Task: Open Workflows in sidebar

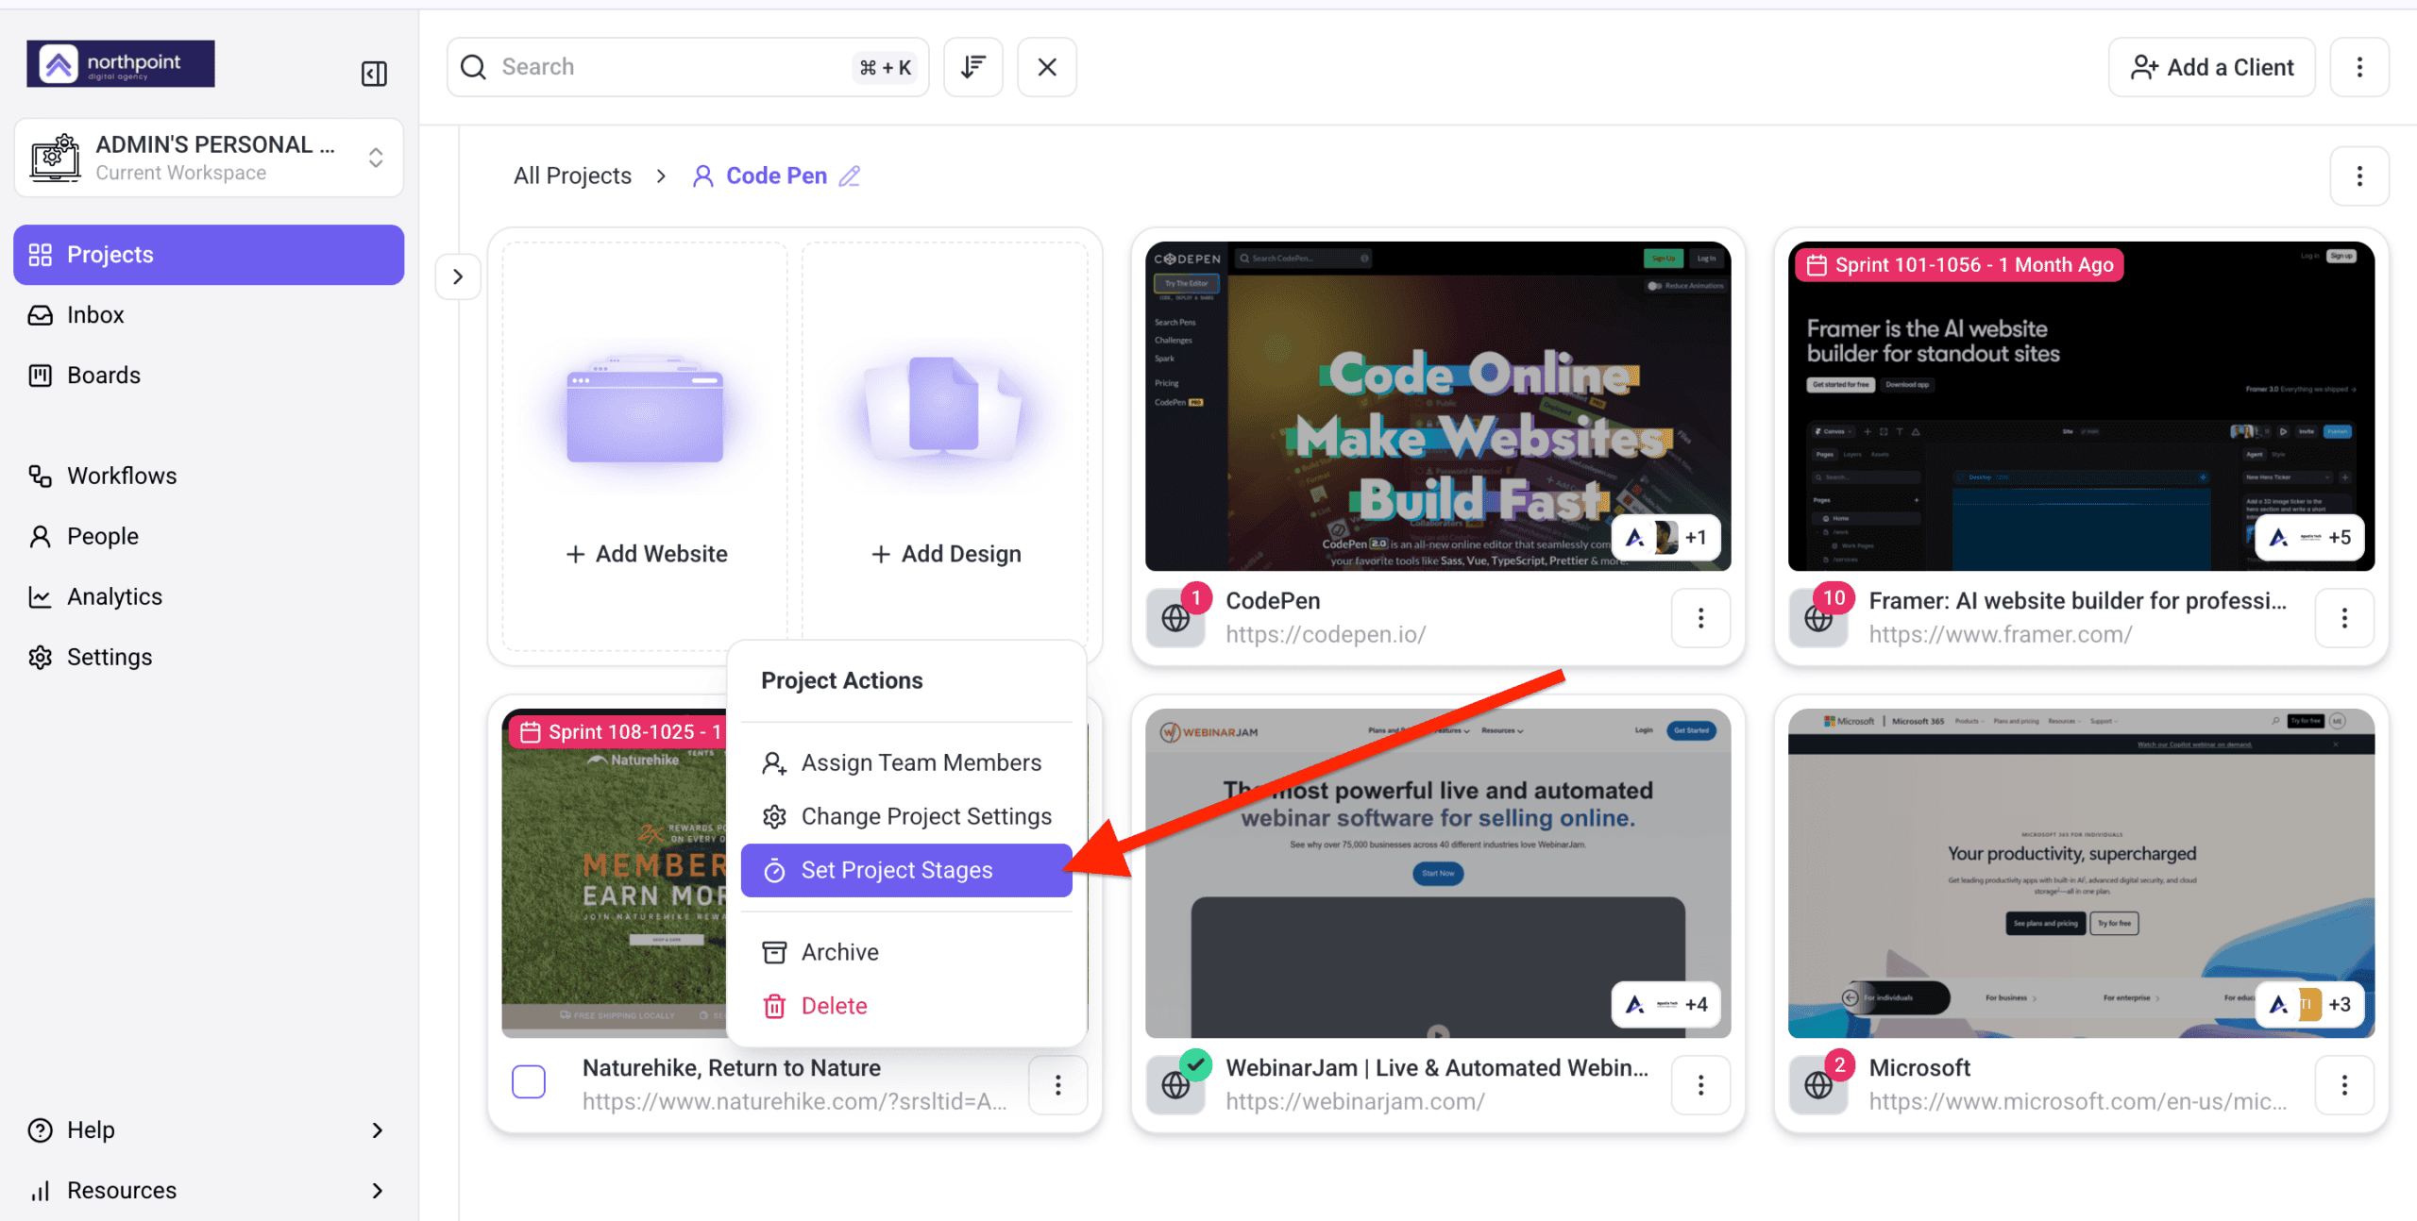Action: click(209, 476)
